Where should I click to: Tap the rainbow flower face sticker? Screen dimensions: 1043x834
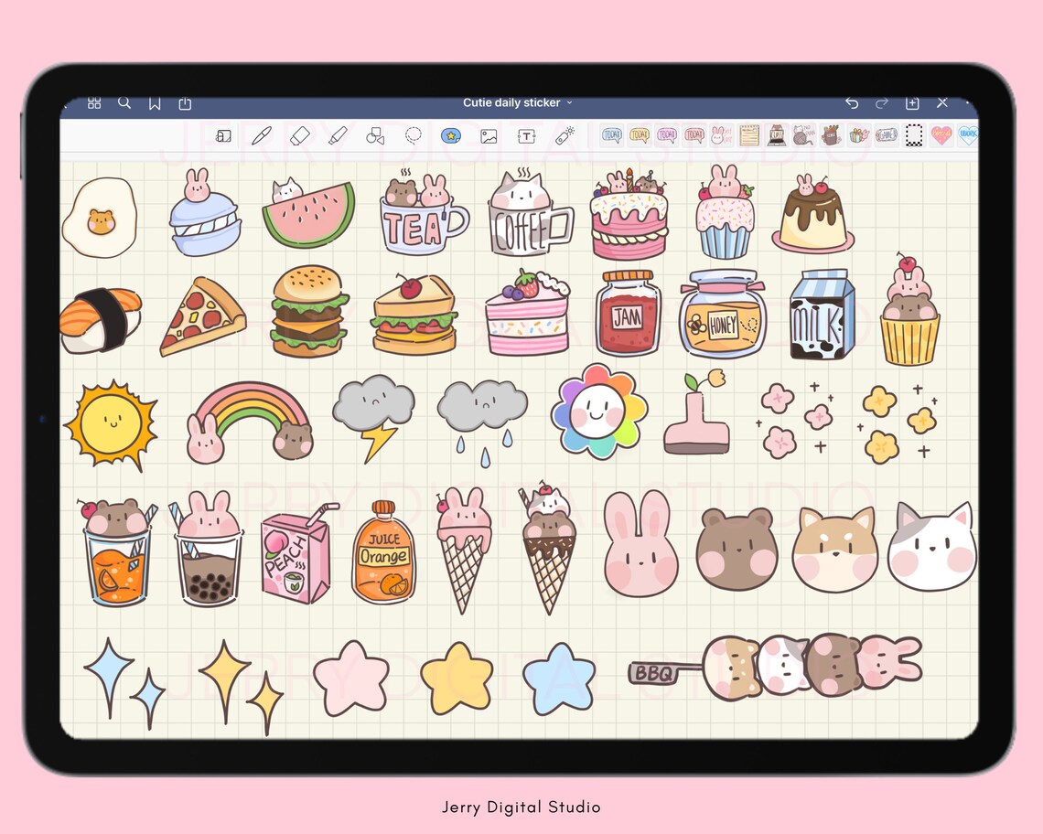pos(598,412)
